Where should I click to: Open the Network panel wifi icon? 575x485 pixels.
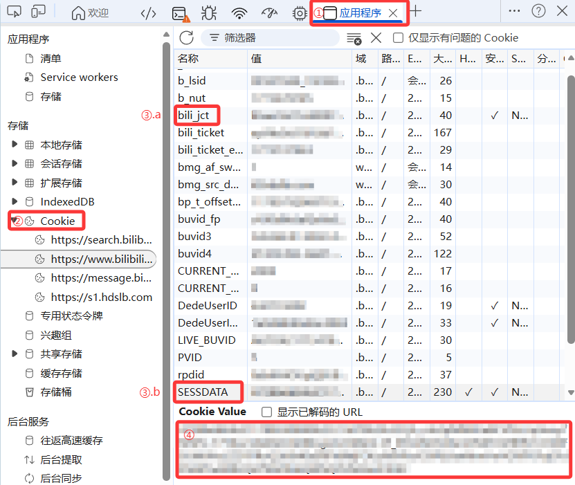pos(239,12)
